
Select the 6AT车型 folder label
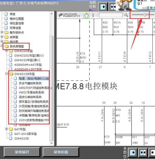[x=20, y=129]
